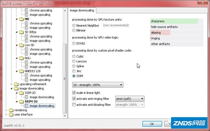Click page icon of chroma upscaling under NGU
The height and width of the screenshot is (131, 210).
click(x=27, y=62)
